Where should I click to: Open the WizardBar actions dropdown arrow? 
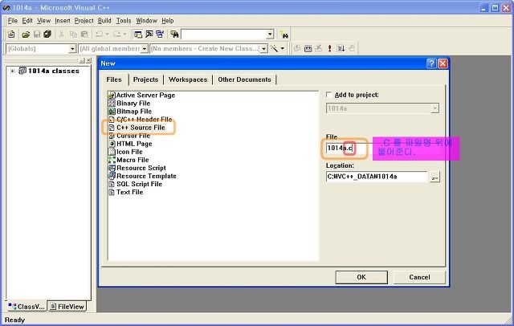click(x=282, y=49)
